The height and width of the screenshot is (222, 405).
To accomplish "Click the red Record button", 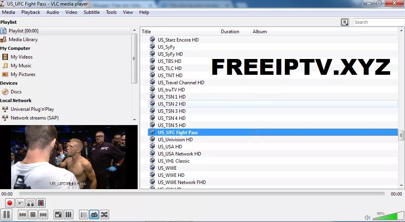I will click(x=10, y=203).
